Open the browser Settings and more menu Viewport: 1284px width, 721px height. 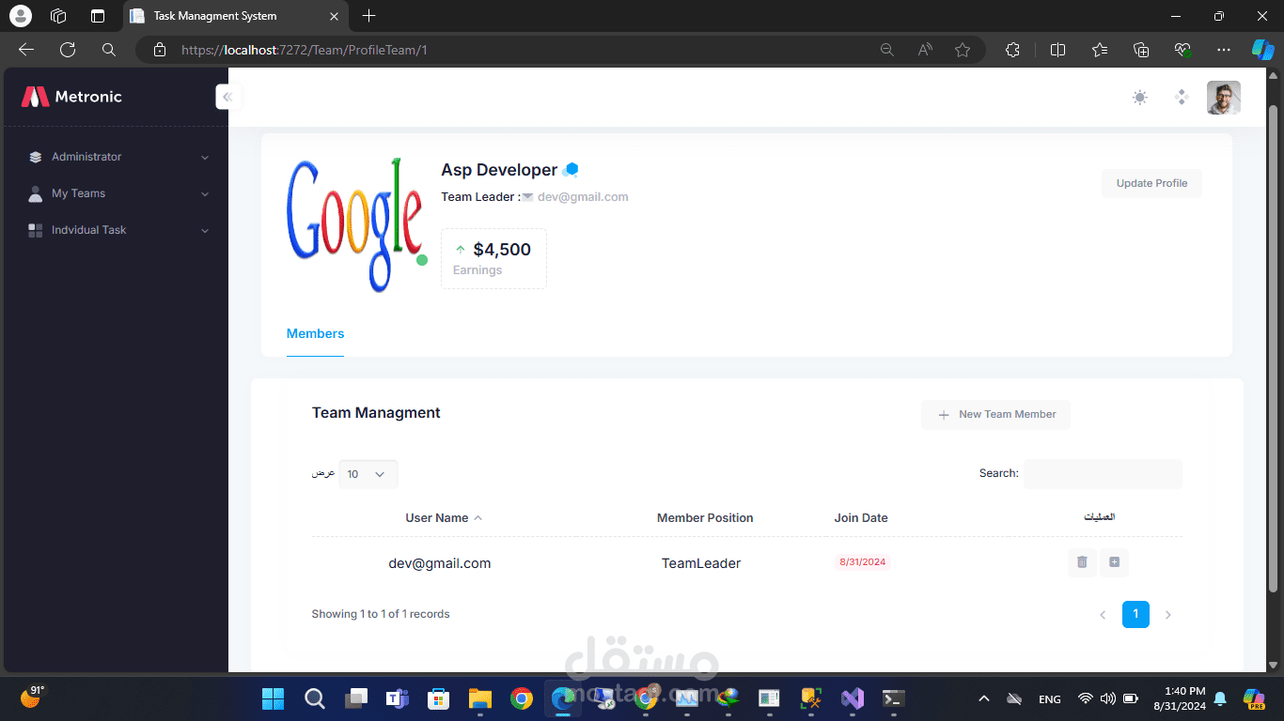click(x=1223, y=50)
